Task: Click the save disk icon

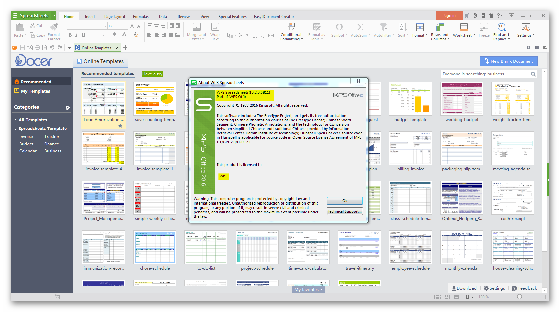Action: pos(23,48)
